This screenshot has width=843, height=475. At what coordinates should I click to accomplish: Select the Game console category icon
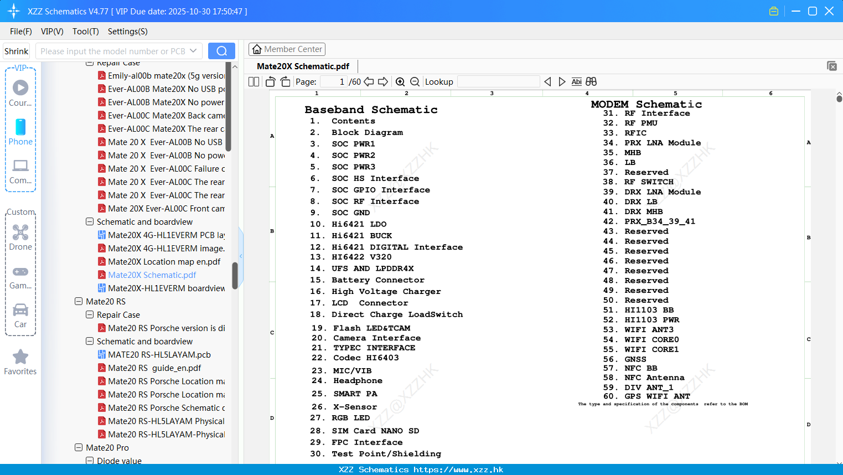click(x=20, y=277)
